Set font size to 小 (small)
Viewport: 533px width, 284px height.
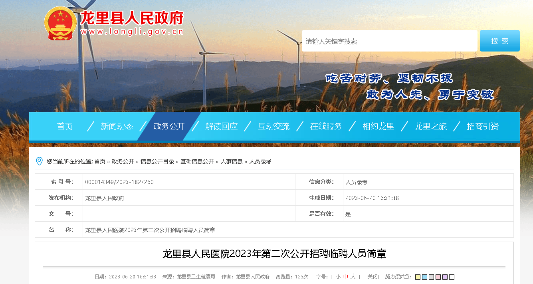(x=338, y=277)
